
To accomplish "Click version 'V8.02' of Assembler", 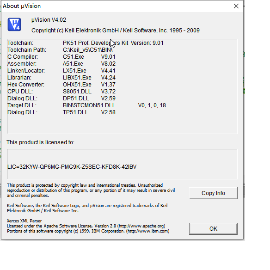I will (108, 64).
